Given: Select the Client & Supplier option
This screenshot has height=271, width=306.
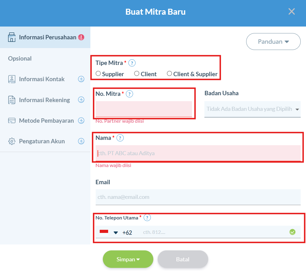Looking at the screenshot, I should tap(170, 73).
